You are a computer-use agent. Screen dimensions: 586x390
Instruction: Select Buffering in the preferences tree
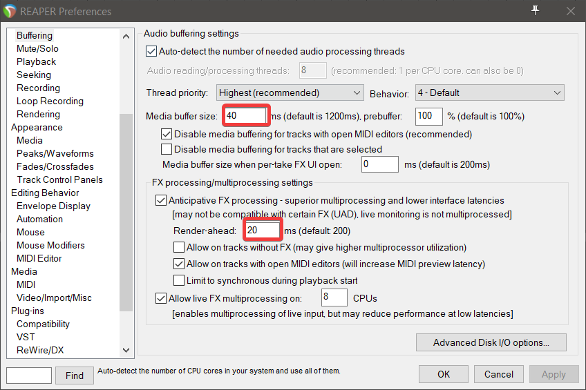coord(35,35)
